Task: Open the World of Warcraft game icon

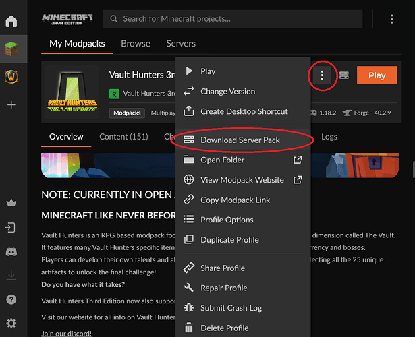Action: tap(11, 77)
